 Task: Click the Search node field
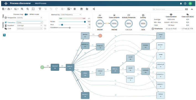[x=168, y=9]
